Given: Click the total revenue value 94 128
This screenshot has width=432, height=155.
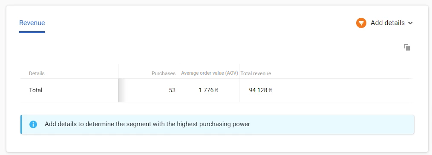Looking at the screenshot, I should pos(258,90).
